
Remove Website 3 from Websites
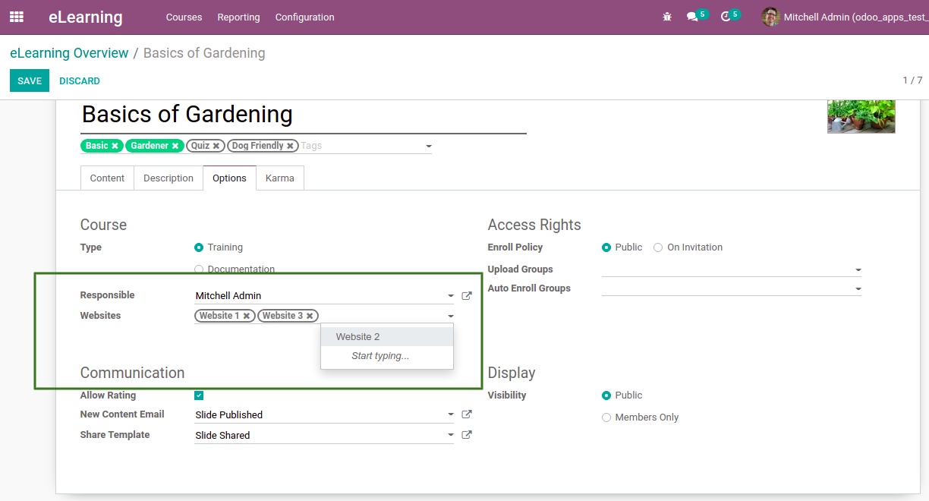[310, 316]
